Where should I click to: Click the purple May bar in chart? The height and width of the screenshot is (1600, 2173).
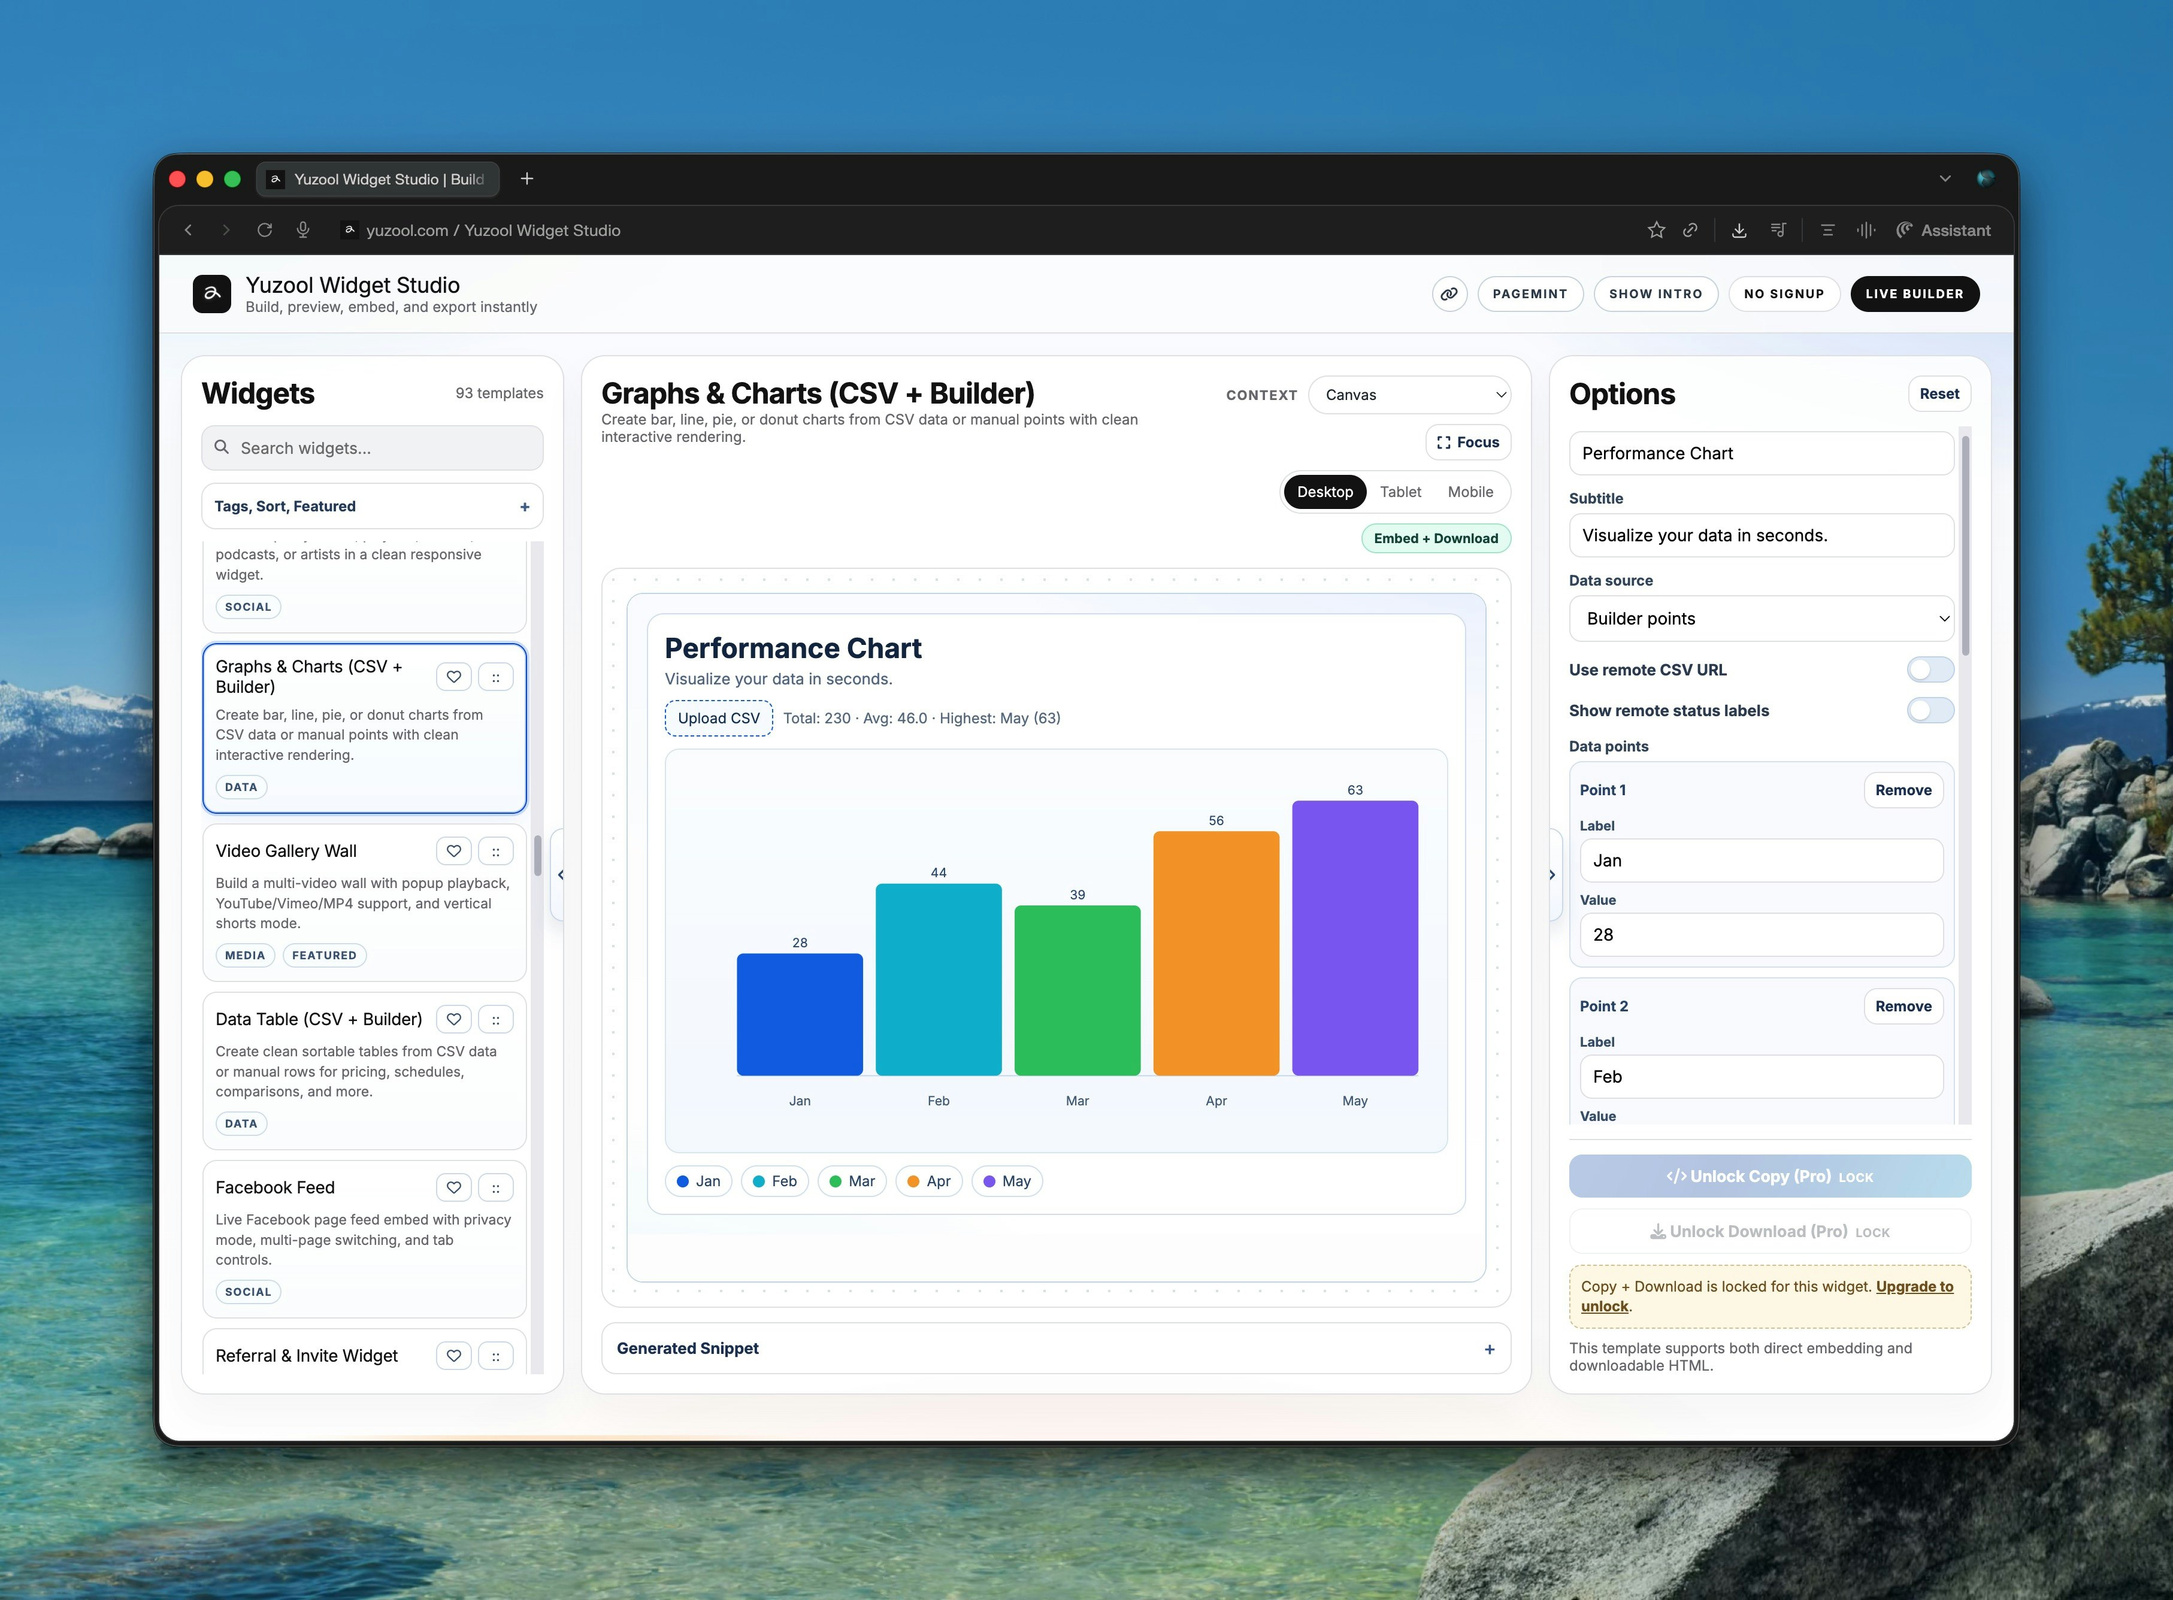tap(1354, 938)
